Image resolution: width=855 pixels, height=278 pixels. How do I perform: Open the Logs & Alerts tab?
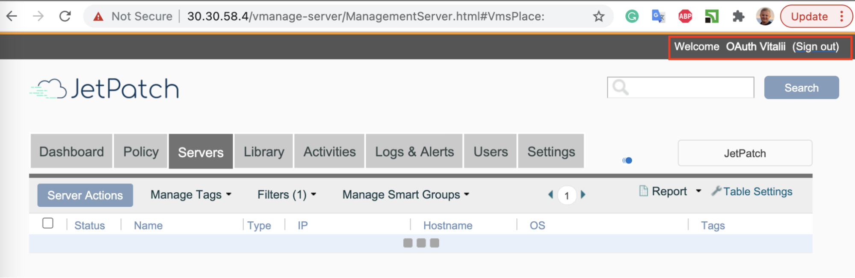click(414, 152)
